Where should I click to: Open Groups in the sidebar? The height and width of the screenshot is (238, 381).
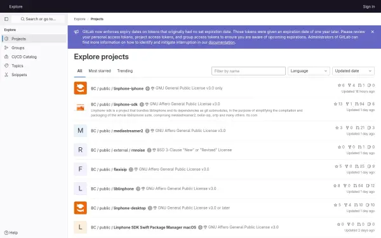pyautogui.click(x=34, y=48)
